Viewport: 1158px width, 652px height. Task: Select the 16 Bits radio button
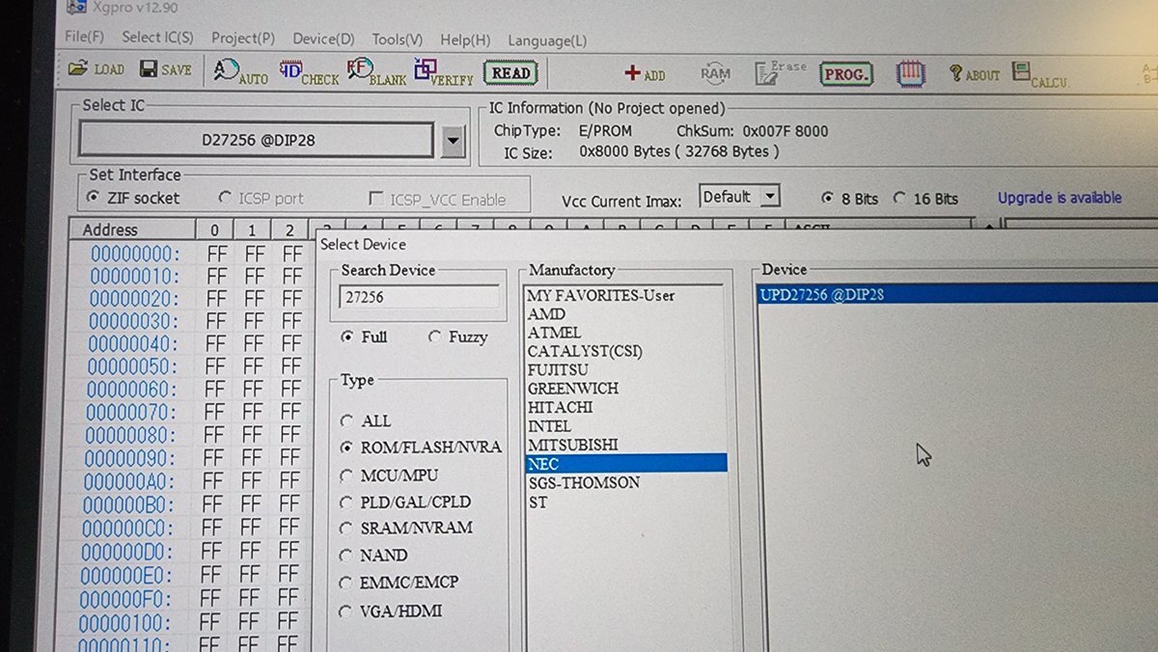[899, 198]
